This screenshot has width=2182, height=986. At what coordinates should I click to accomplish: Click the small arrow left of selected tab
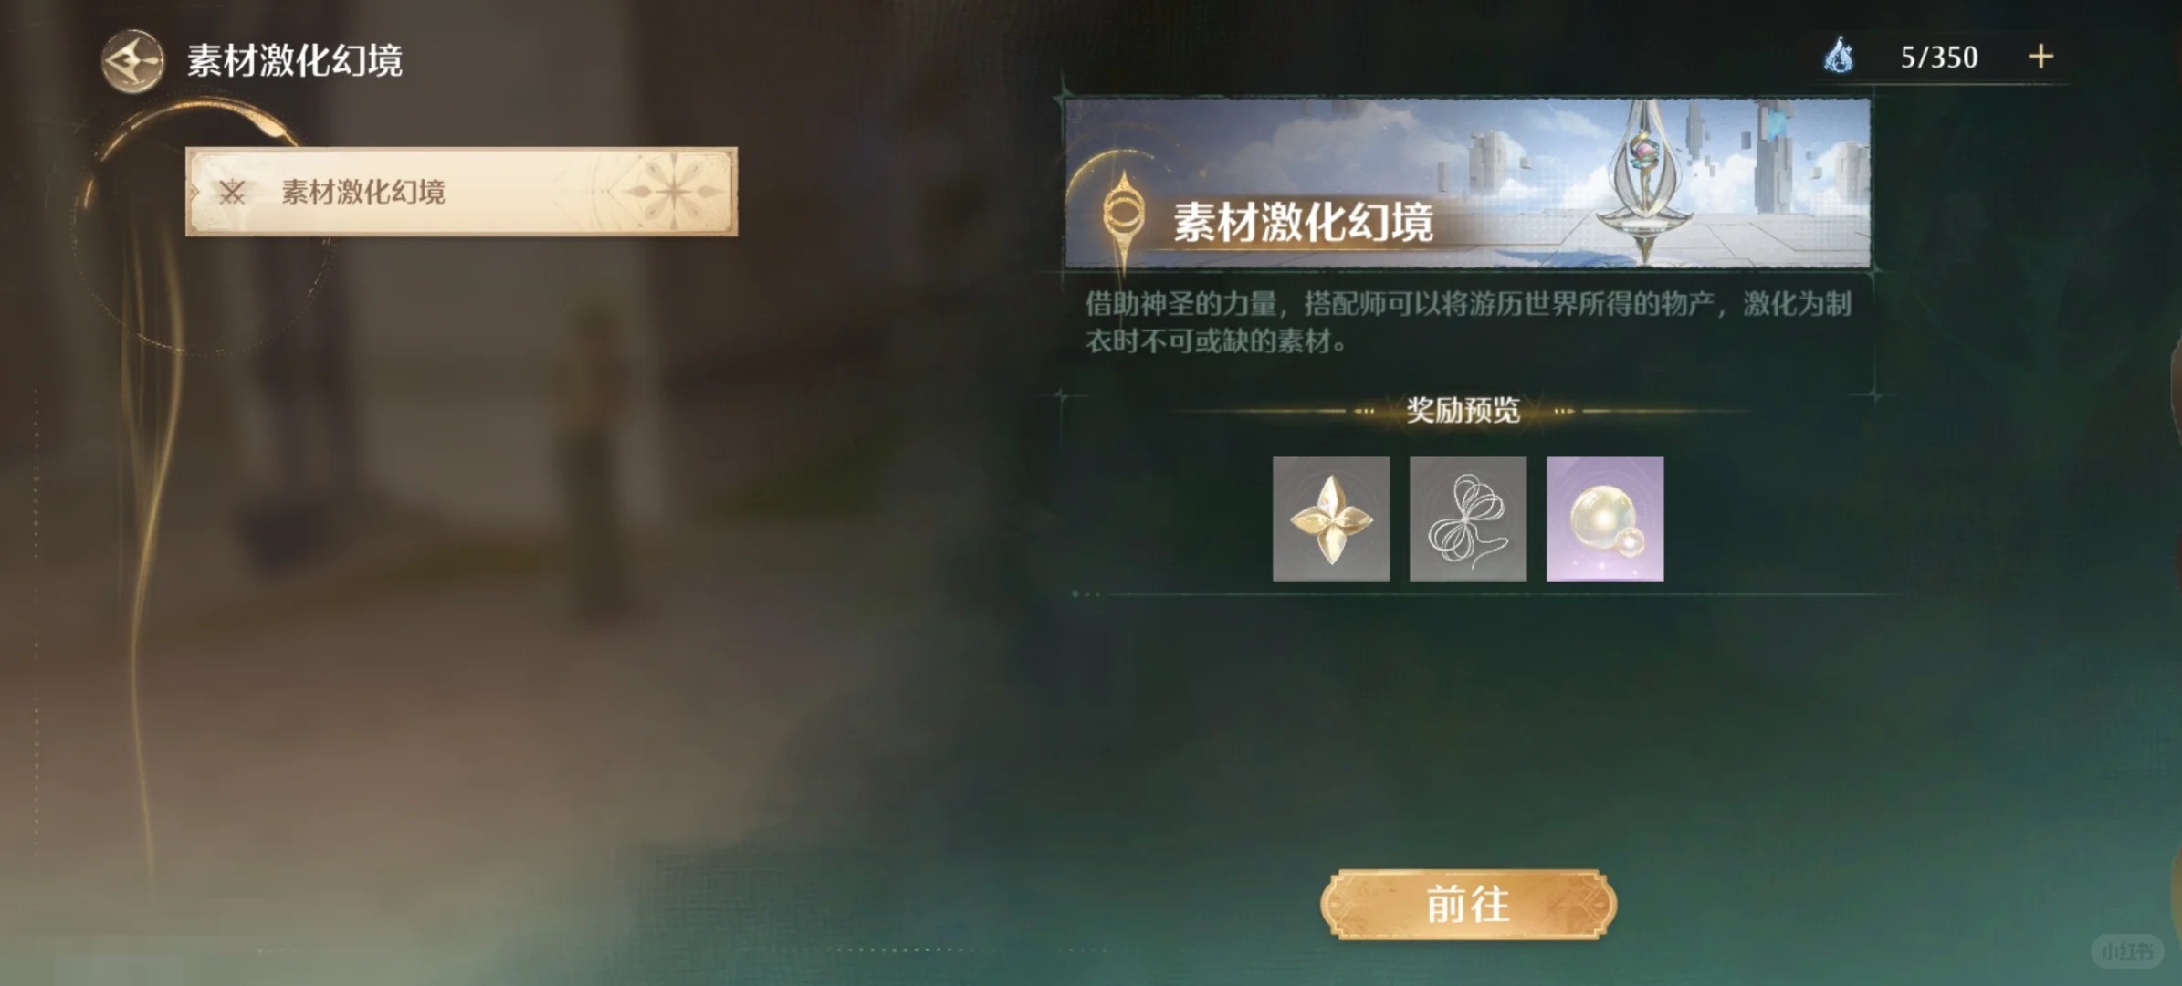[194, 192]
